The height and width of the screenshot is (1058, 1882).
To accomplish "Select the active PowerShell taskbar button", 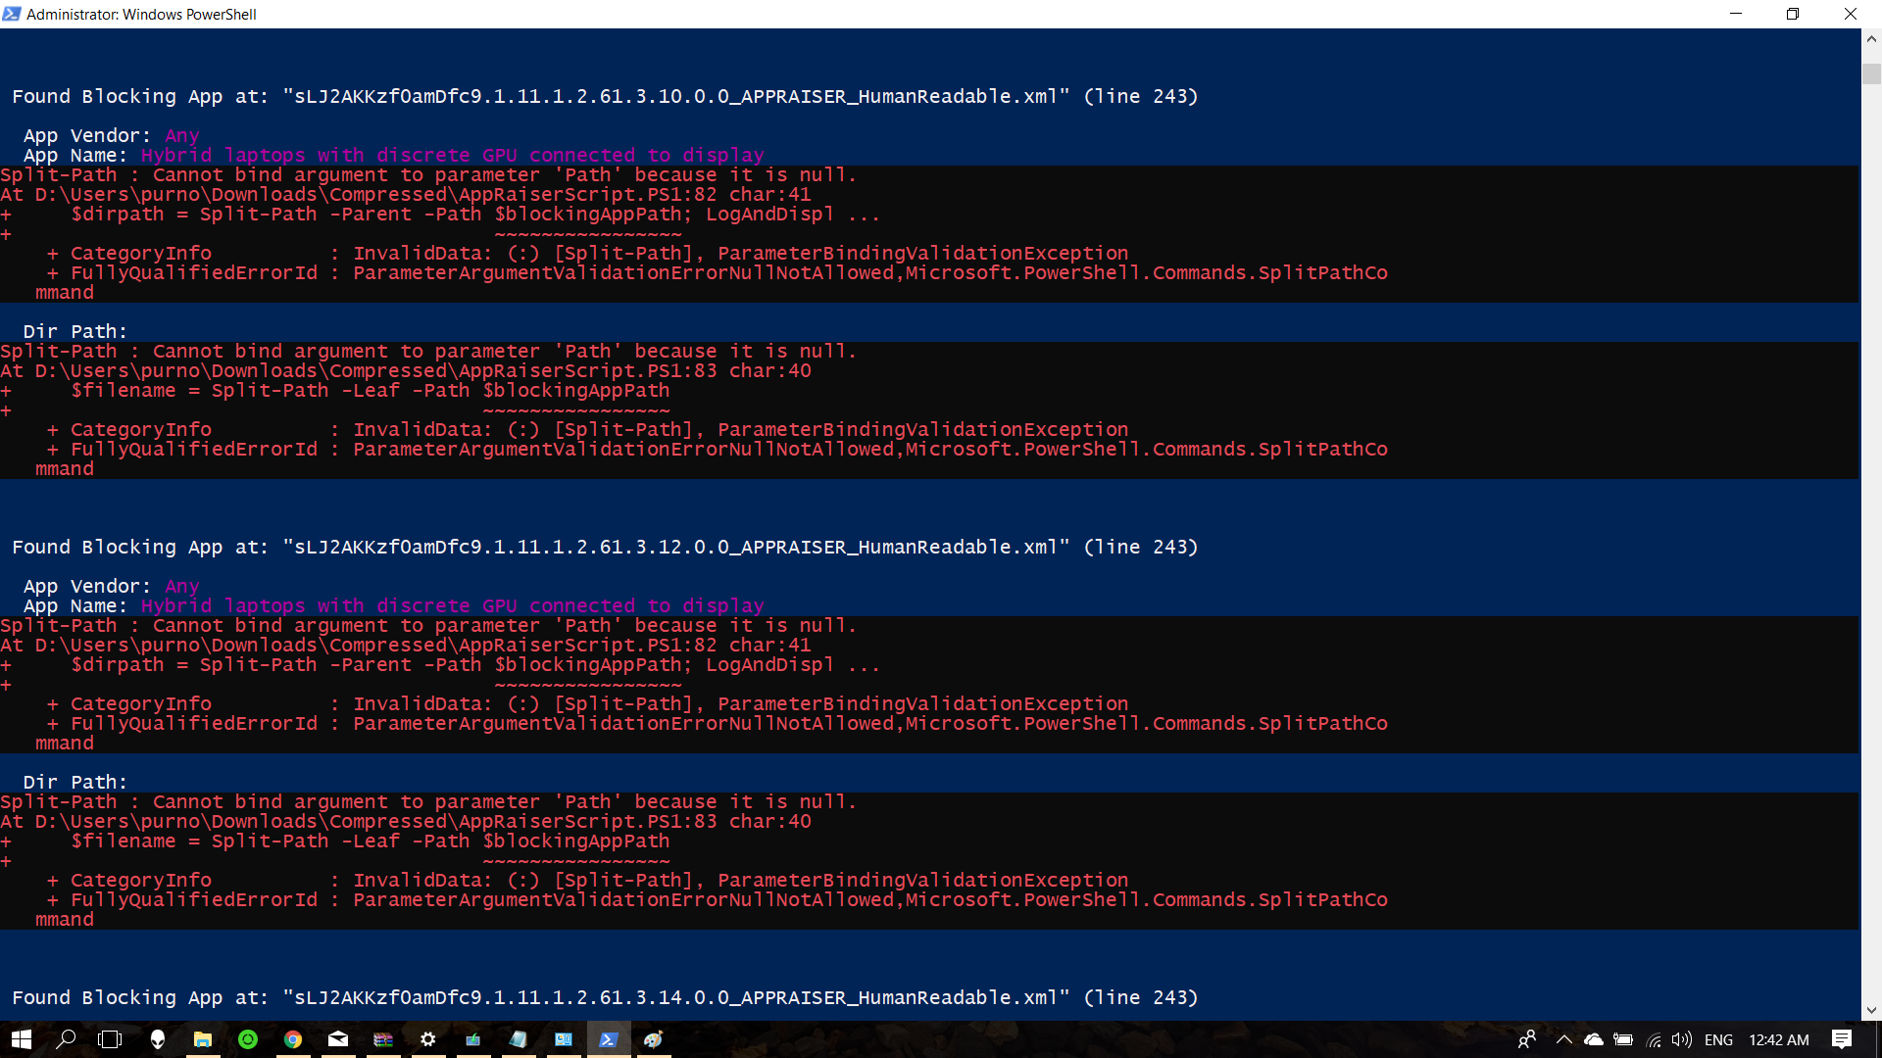I will coord(609,1039).
